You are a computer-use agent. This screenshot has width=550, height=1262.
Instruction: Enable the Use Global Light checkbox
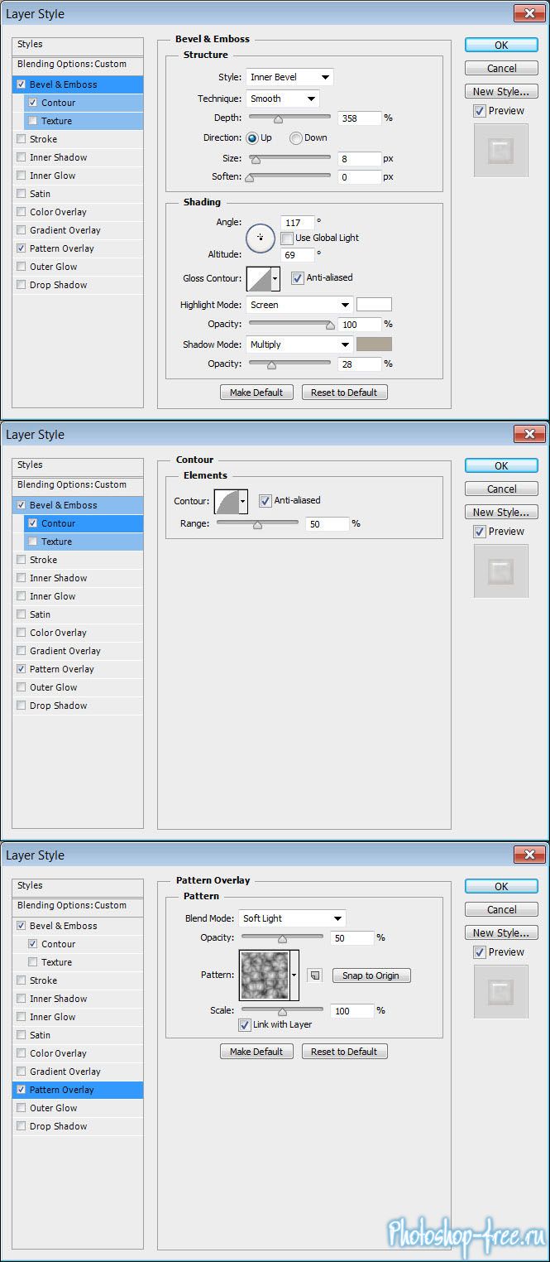pyautogui.click(x=287, y=238)
